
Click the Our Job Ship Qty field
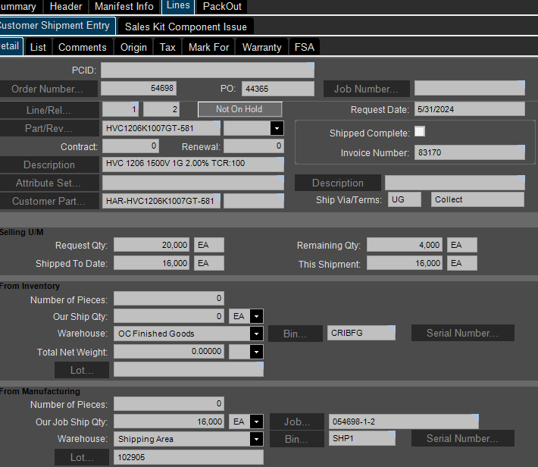click(169, 422)
